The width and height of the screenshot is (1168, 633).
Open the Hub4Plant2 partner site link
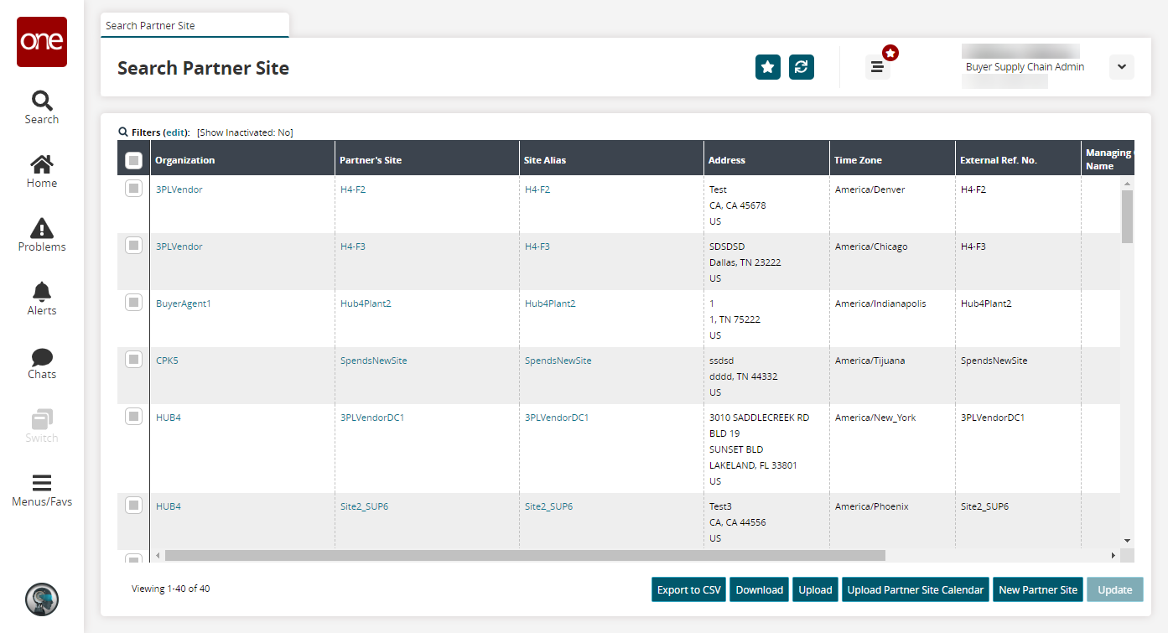click(x=366, y=304)
